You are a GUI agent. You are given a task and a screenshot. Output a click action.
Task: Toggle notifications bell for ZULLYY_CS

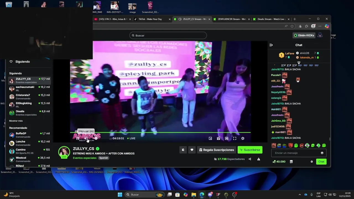[183, 150]
